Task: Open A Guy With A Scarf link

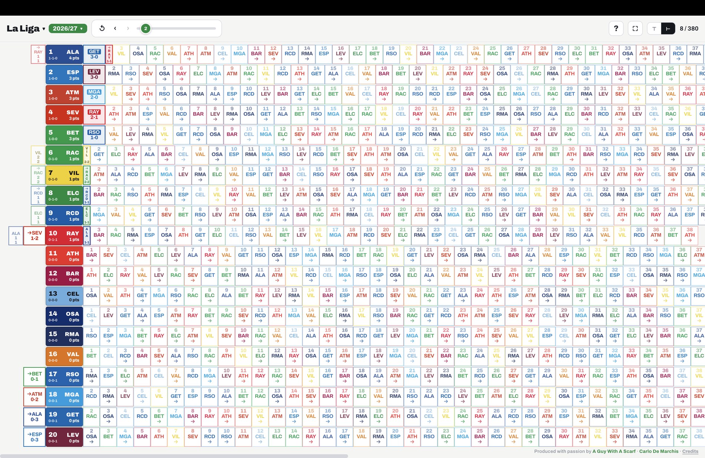Action: 614,451
